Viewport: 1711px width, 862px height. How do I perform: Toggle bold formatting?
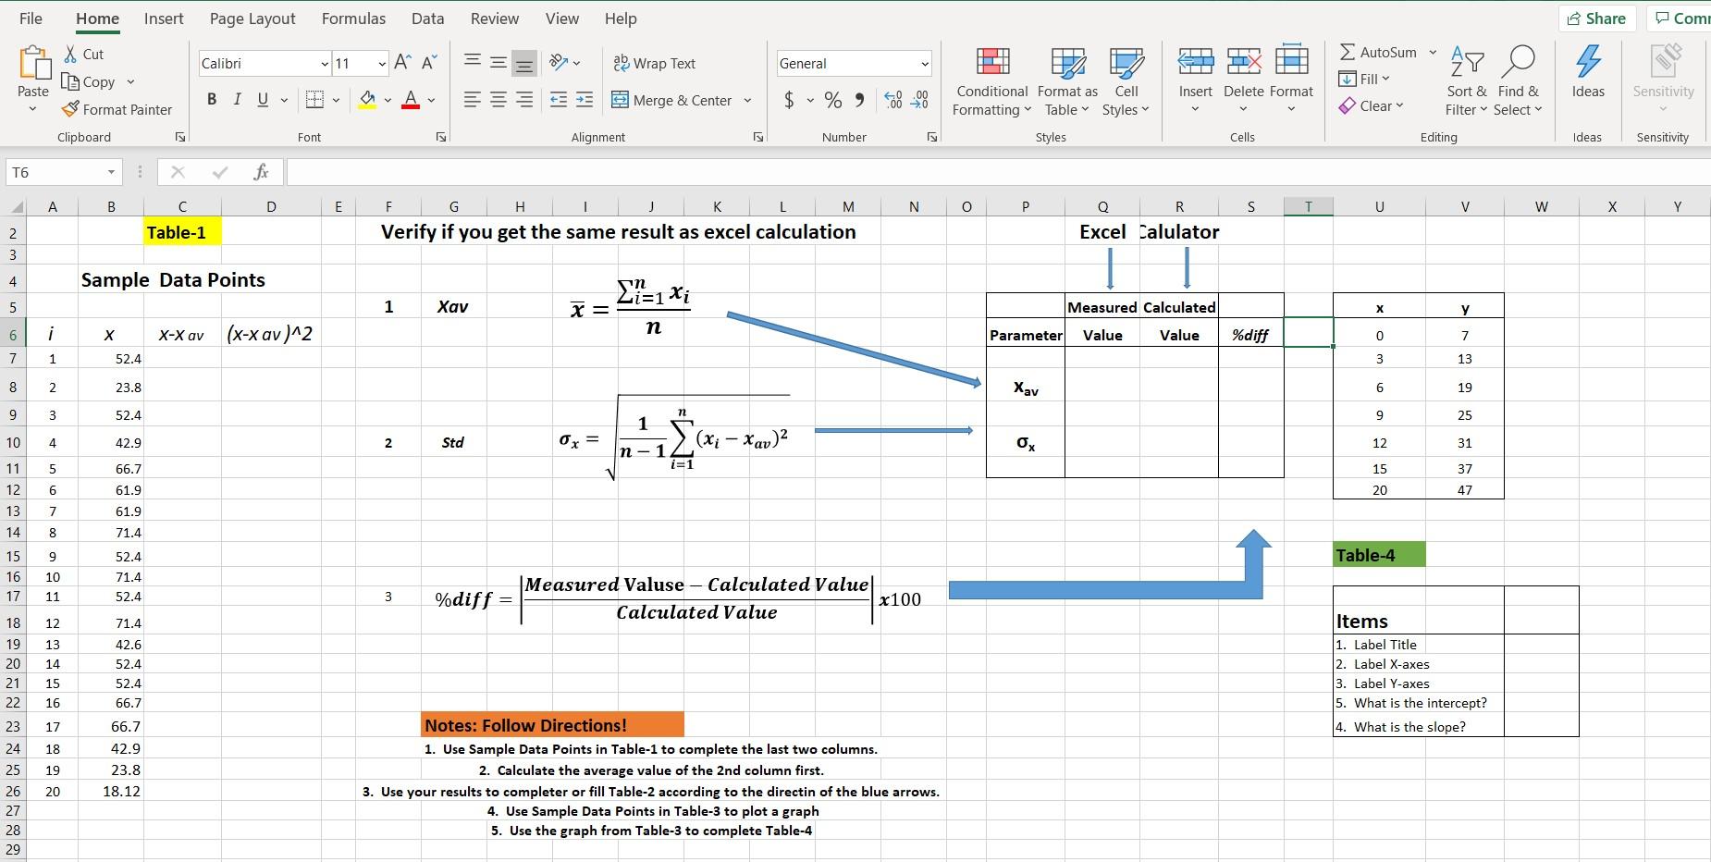[211, 99]
